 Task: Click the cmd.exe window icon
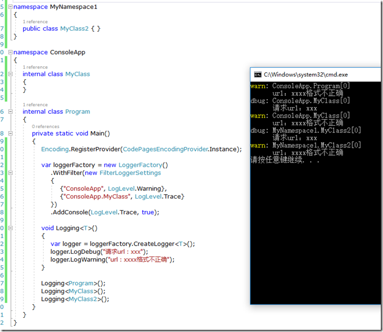[258, 75]
